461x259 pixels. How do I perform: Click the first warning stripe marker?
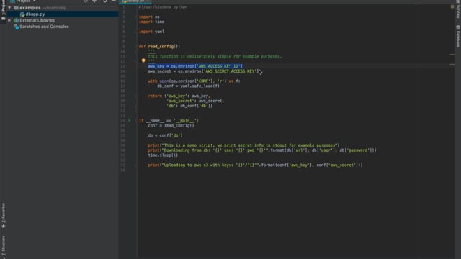(x=452, y=55)
